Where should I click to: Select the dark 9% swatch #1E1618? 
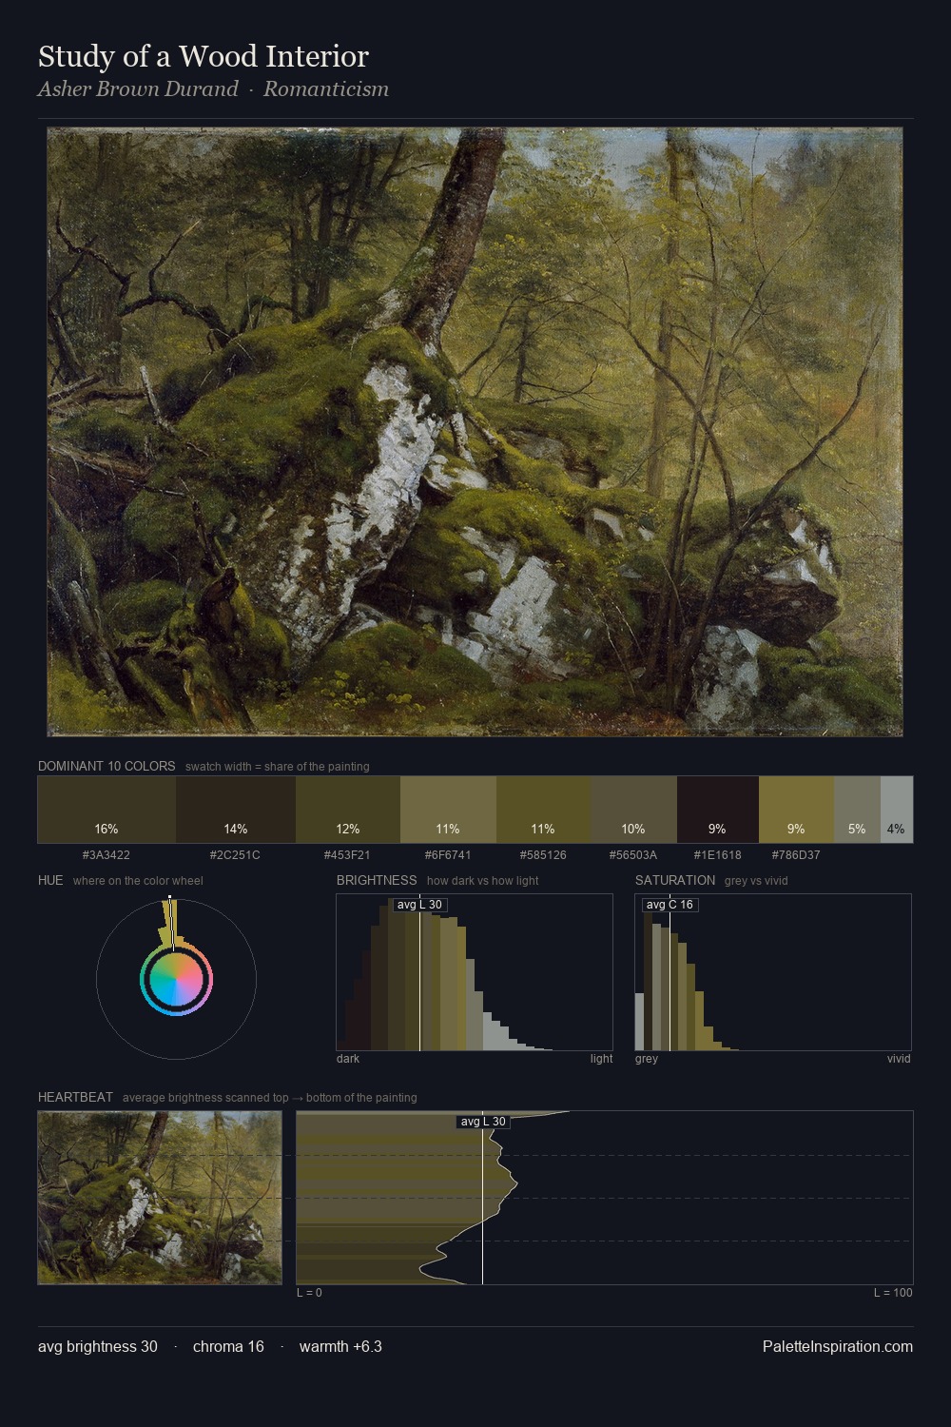(718, 810)
